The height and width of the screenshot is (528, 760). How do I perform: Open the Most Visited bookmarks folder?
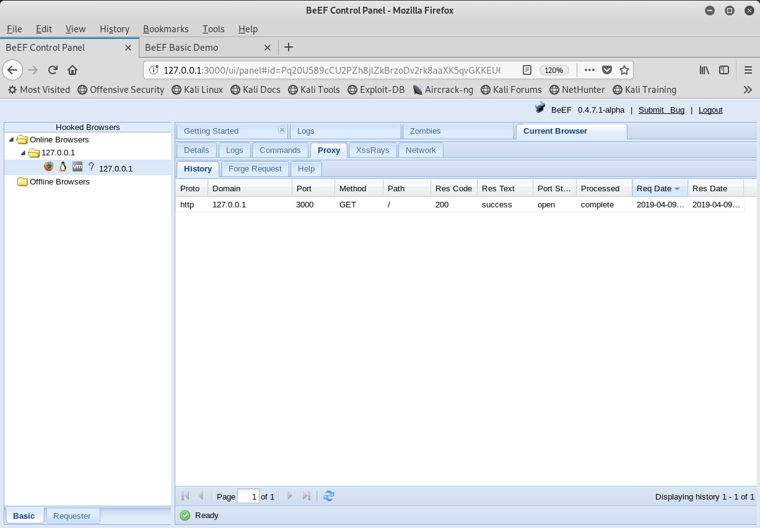click(38, 90)
